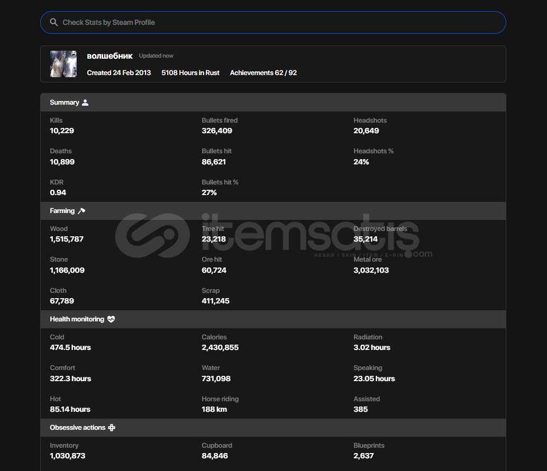The image size is (547, 471).
Task: Select Hot value 85.14 hours
Action: 70,409
